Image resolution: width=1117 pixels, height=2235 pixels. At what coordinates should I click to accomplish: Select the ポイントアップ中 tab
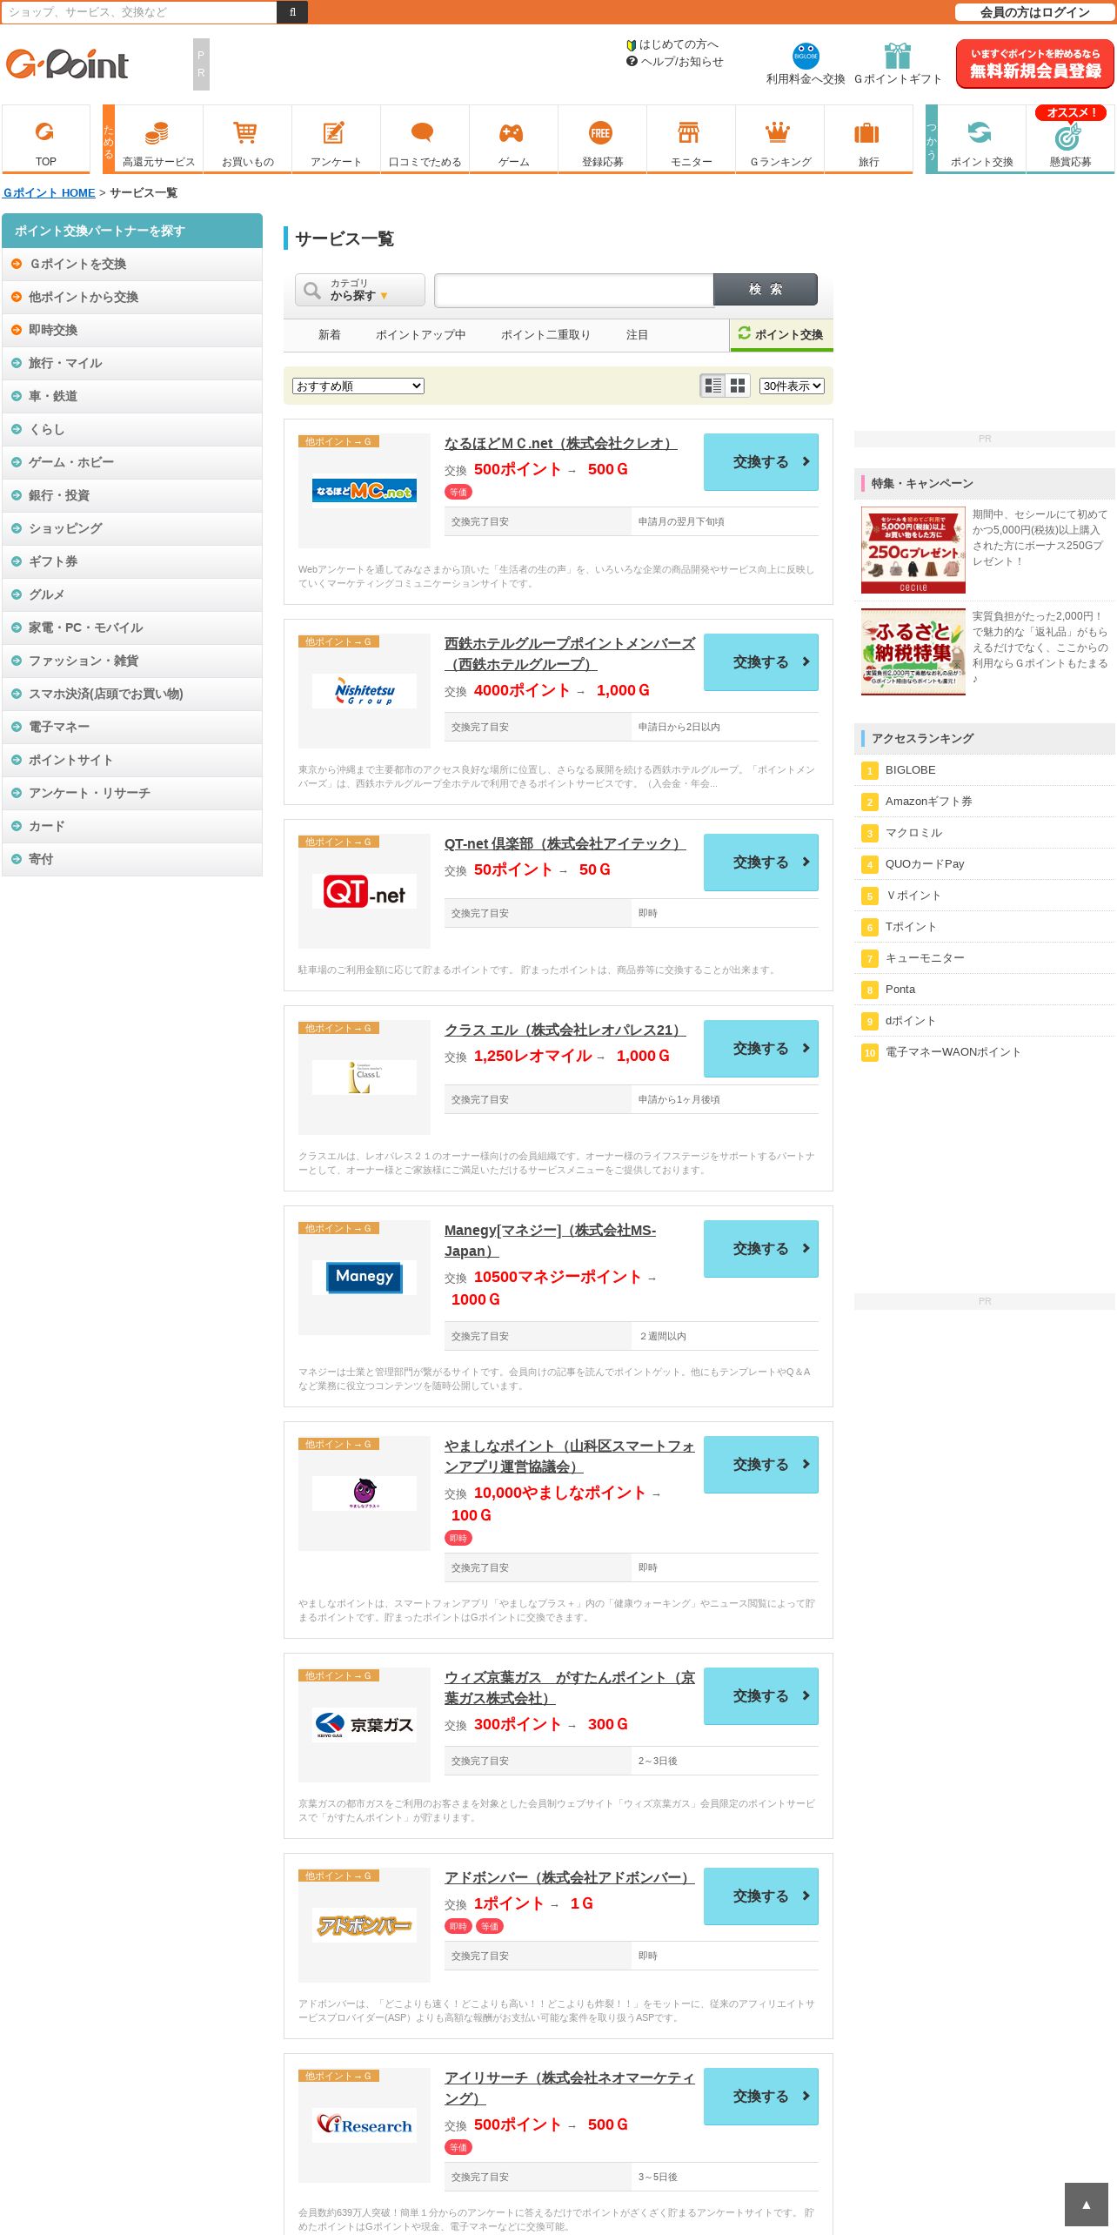pyautogui.click(x=420, y=334)
